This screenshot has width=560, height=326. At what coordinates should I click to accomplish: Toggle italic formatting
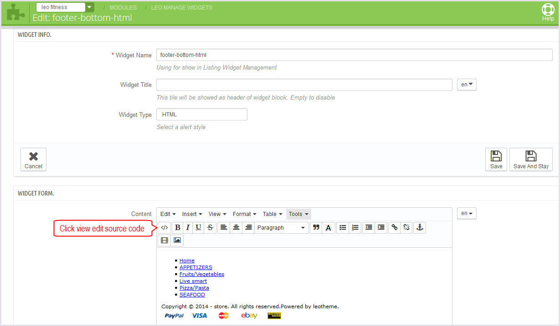tap(187, 228)
